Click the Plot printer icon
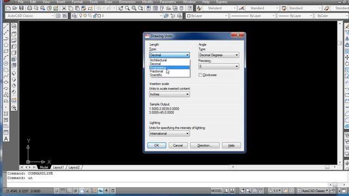Viewport: 349px width, 196px height. [29, 9]
